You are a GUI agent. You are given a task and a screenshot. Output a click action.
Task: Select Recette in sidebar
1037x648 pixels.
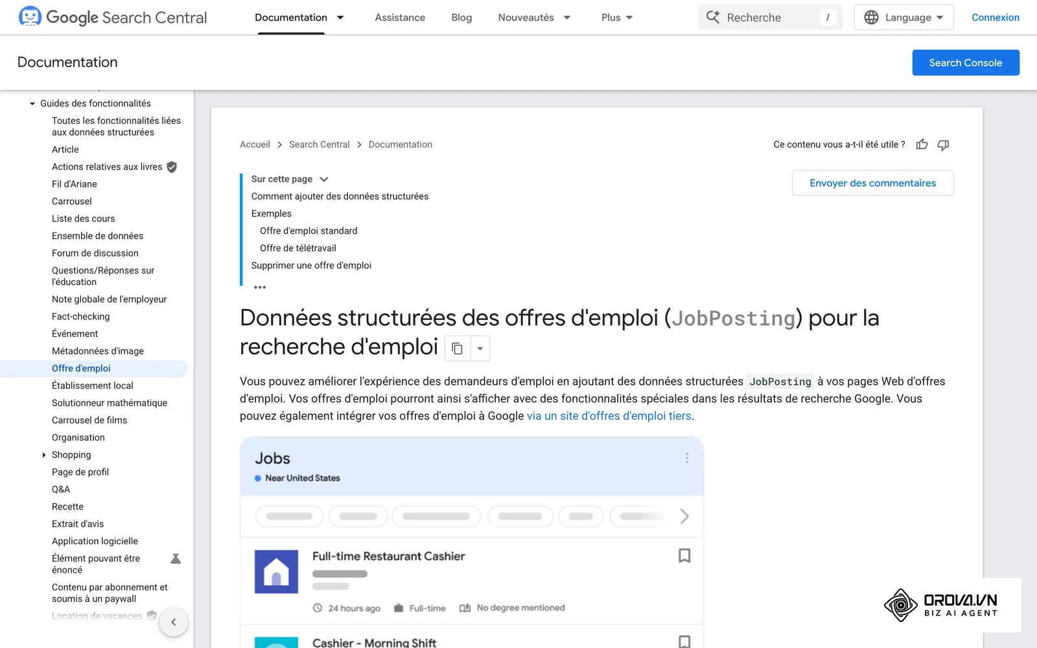[67, 507]
